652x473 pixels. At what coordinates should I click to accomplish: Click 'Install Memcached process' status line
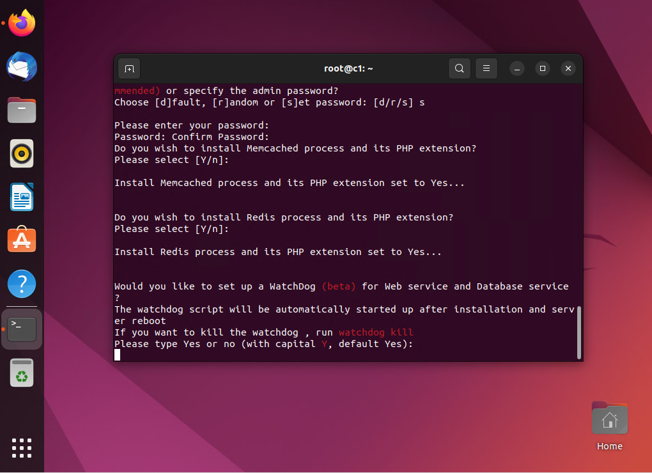290,183
